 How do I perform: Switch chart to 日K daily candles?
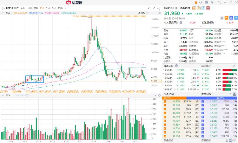(30, 8)
